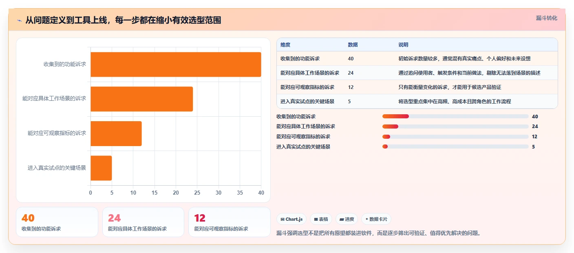Click the description starting 初始诉求数量较多
This screenshot has width=574, height=253.
point(465,59)
